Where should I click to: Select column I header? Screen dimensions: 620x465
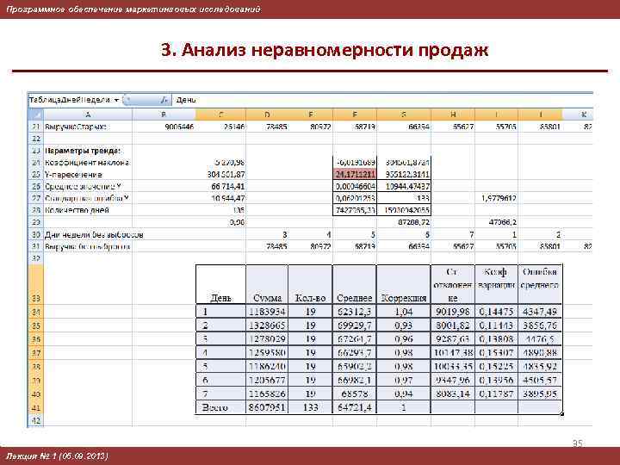tap(496, 115)
